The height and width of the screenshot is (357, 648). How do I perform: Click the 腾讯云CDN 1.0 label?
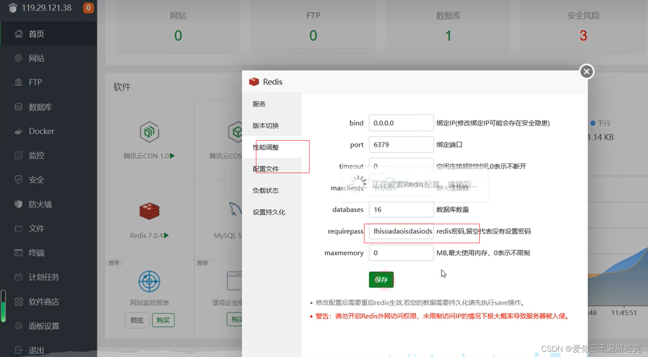146,156
